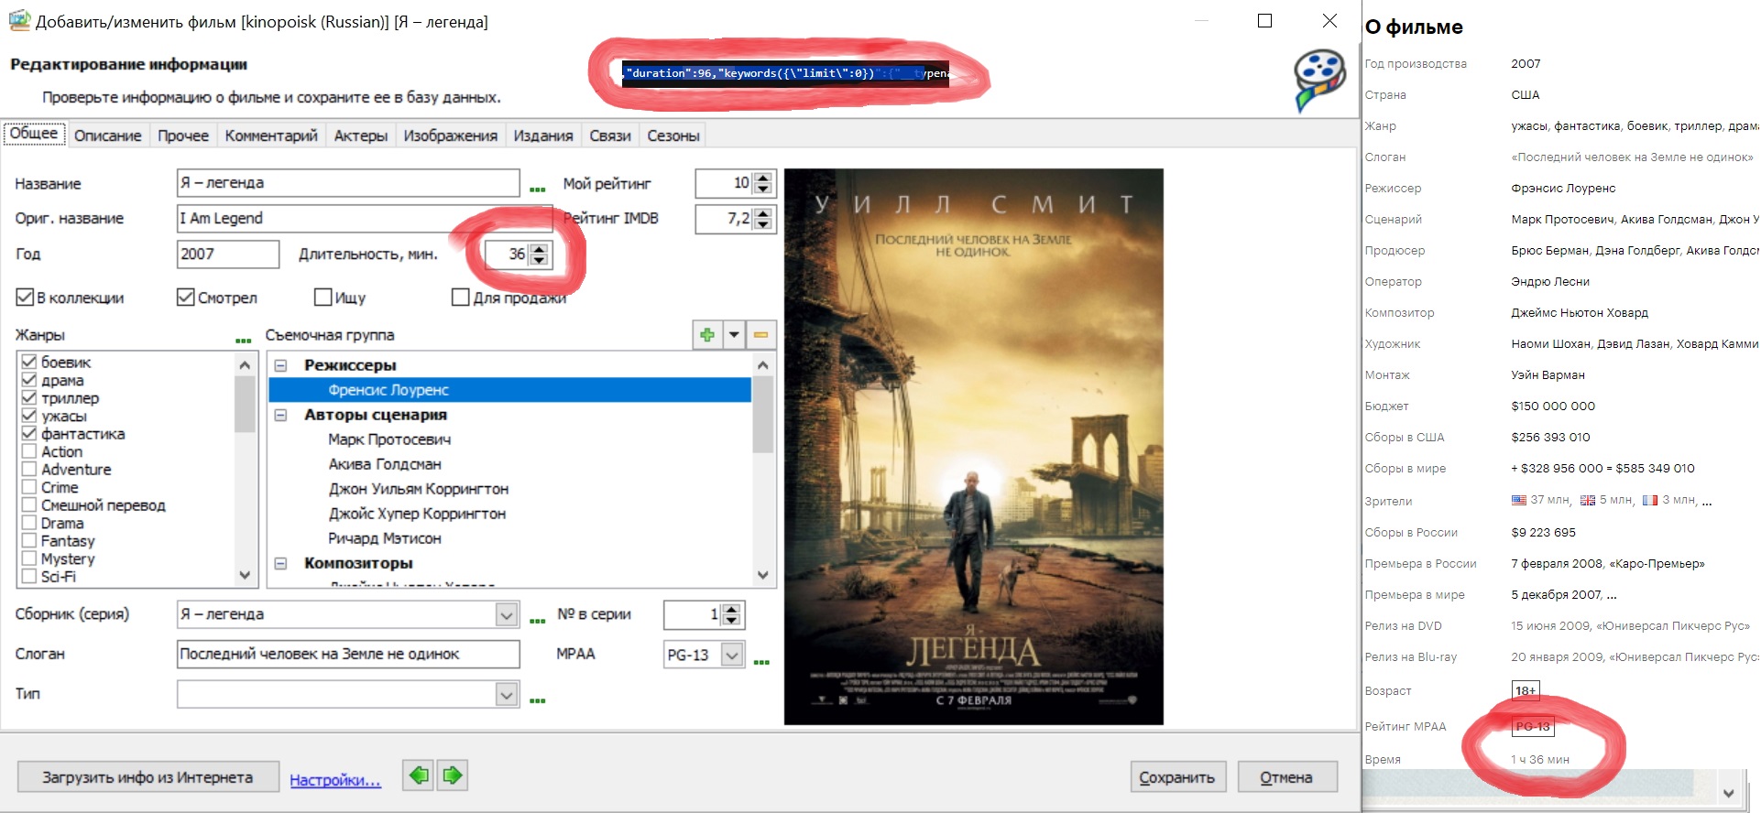Select Ричард Мэтисон in crew tree

(x=385, y=538)
